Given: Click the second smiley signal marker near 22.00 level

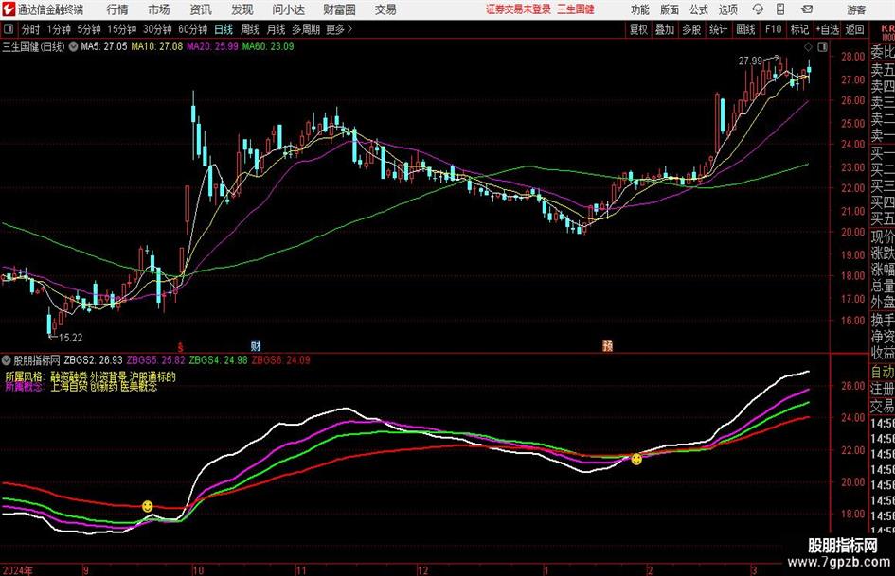Looking at the screenshot, I should tap(636, 459).
